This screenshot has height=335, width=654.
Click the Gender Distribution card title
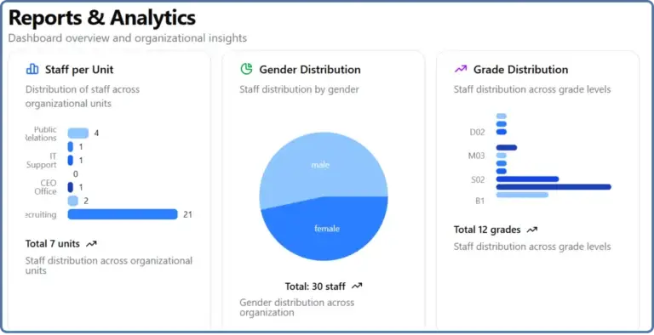pyautogui.click(x=310, y=69)
